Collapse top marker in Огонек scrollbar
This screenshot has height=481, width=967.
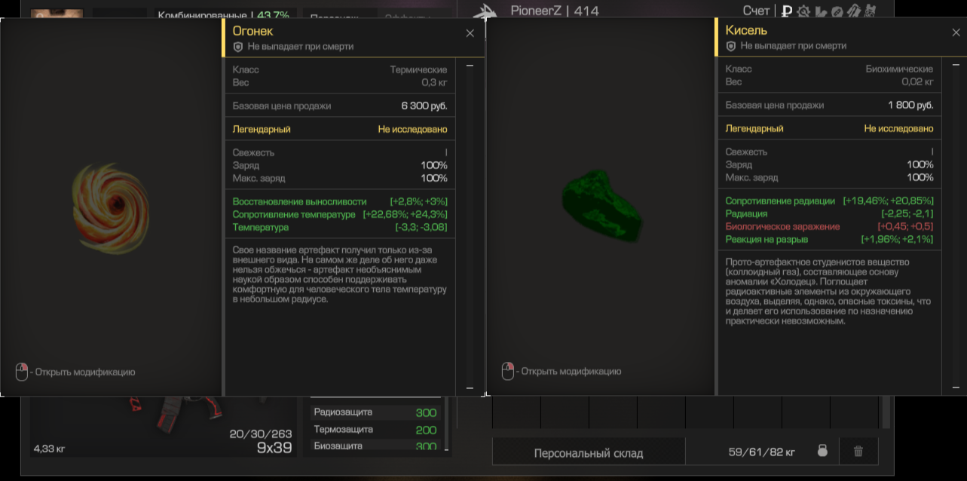tap(470, 66)
